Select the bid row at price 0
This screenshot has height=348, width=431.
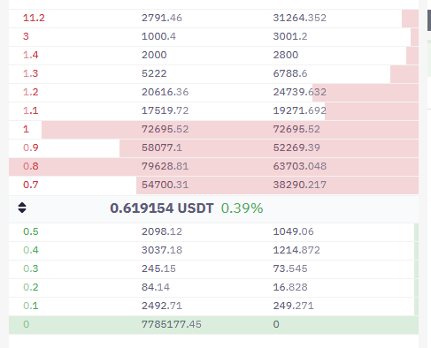[213, 325]
